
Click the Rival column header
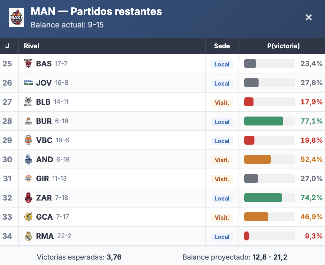[31, 46]
